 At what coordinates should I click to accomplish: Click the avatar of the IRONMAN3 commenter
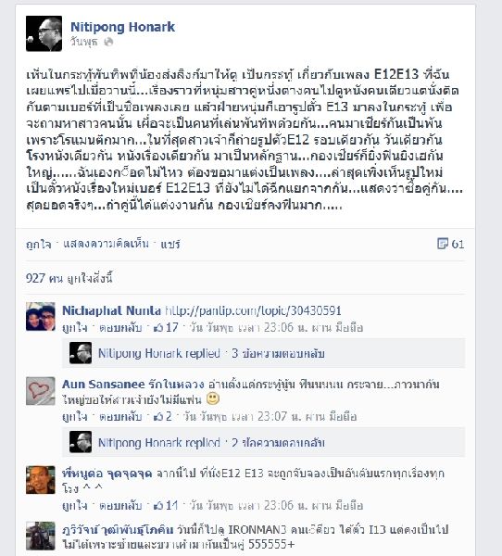(x=41, y=536)
